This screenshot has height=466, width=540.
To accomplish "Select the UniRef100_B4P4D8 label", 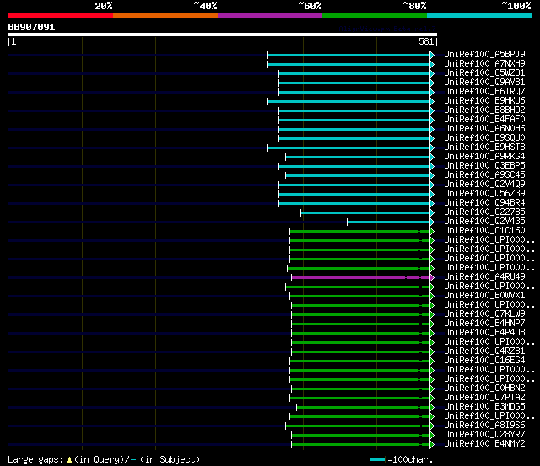I will click(484, 333).
